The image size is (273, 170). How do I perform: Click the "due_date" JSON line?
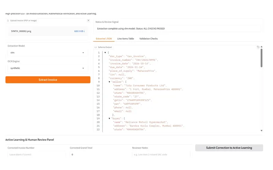pyautogui.click(x=127, y=67)
